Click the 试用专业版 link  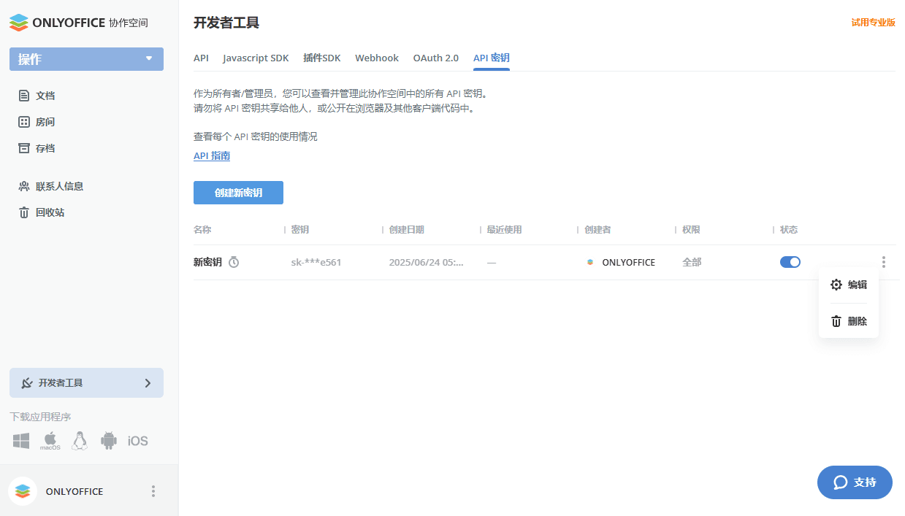pos(873,23)
